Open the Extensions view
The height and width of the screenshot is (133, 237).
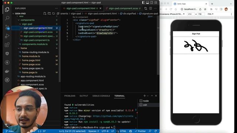(x=7, y=45)
